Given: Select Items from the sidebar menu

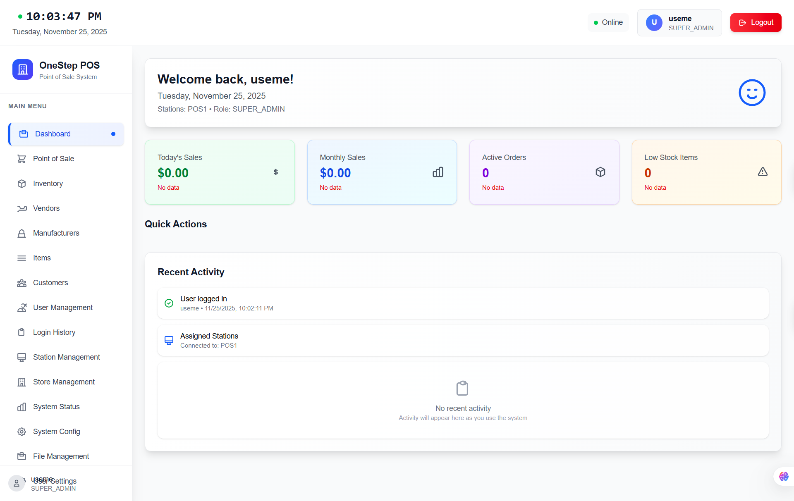Looking at the screenshot, I should tap(41, 258).
